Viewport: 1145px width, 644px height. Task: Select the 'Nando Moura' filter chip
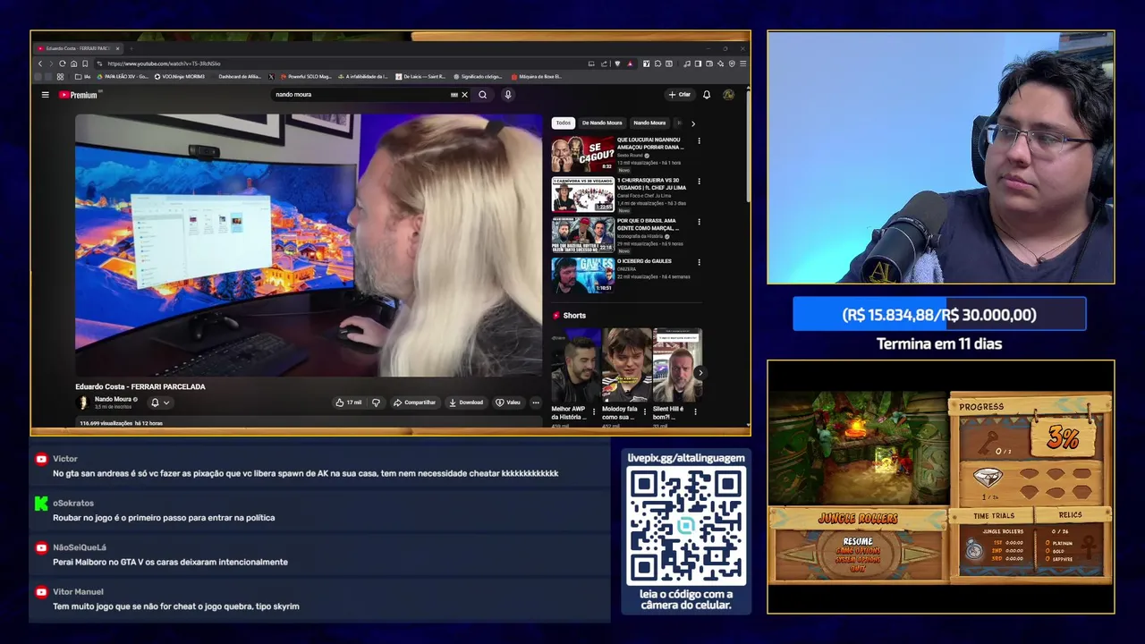(649, 123)
